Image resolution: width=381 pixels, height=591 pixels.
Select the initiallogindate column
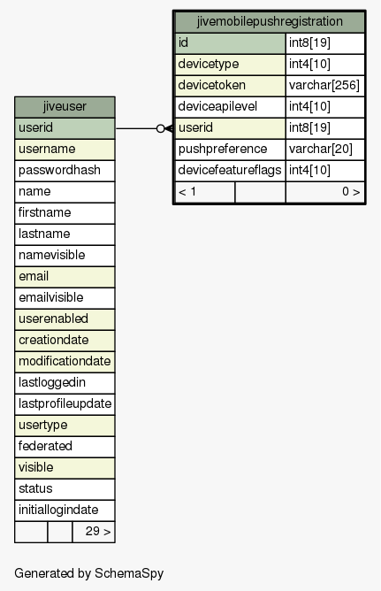[65, 510]
